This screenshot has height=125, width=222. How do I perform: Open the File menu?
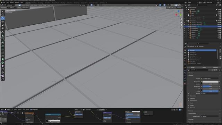pyautogui.click(x=4, y=3)
